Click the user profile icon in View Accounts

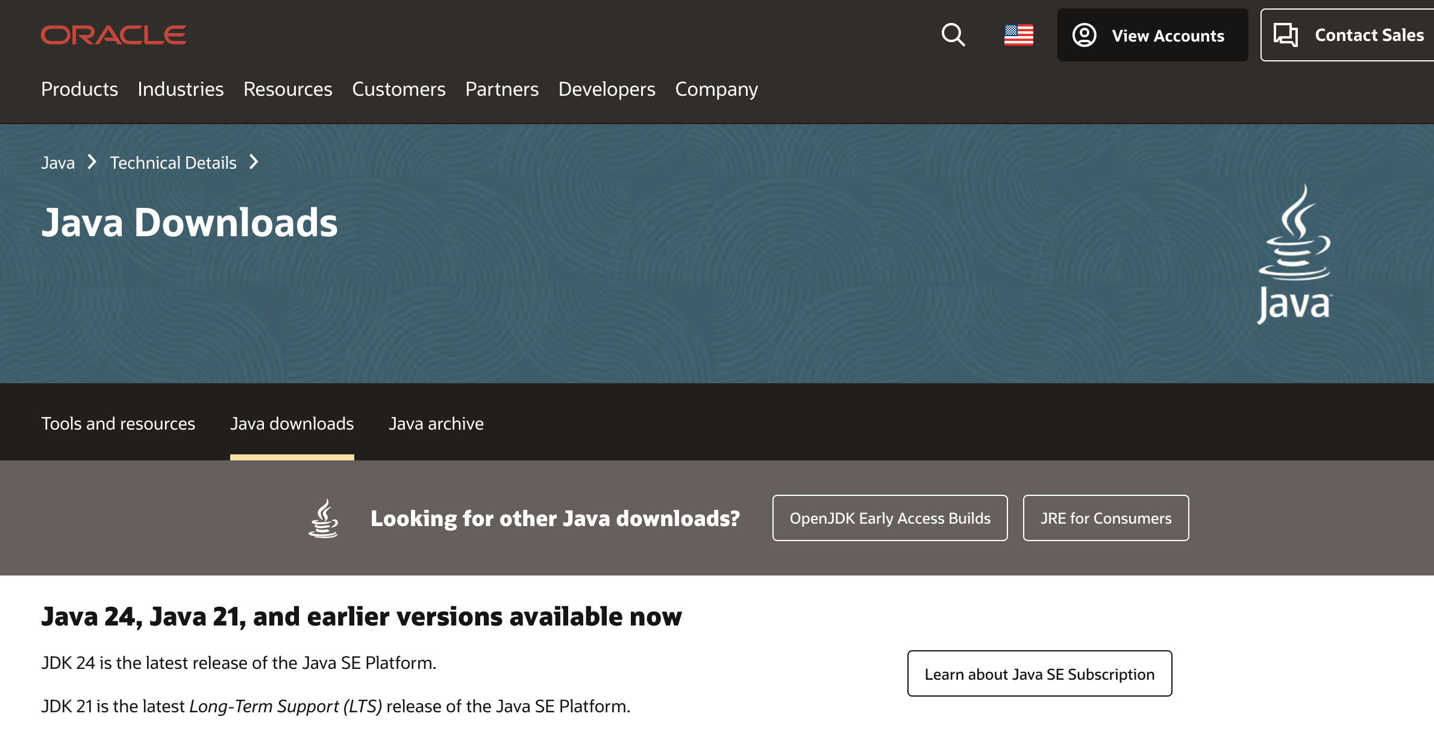(x=1084, y=35)
